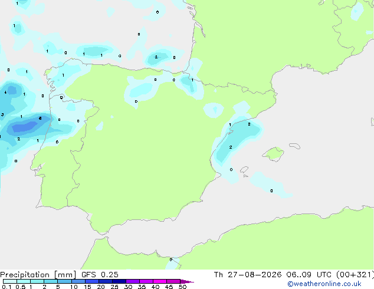Click the legend scale label '20'
Image resolution: width=374 pixels, height=289 pixels.
point(101,287)
